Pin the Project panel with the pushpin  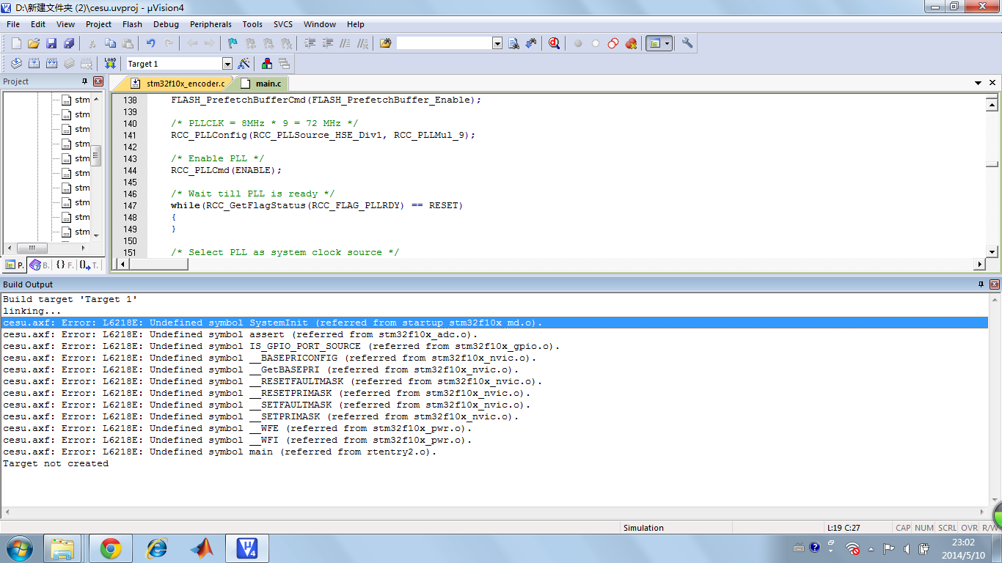[84, 81]
